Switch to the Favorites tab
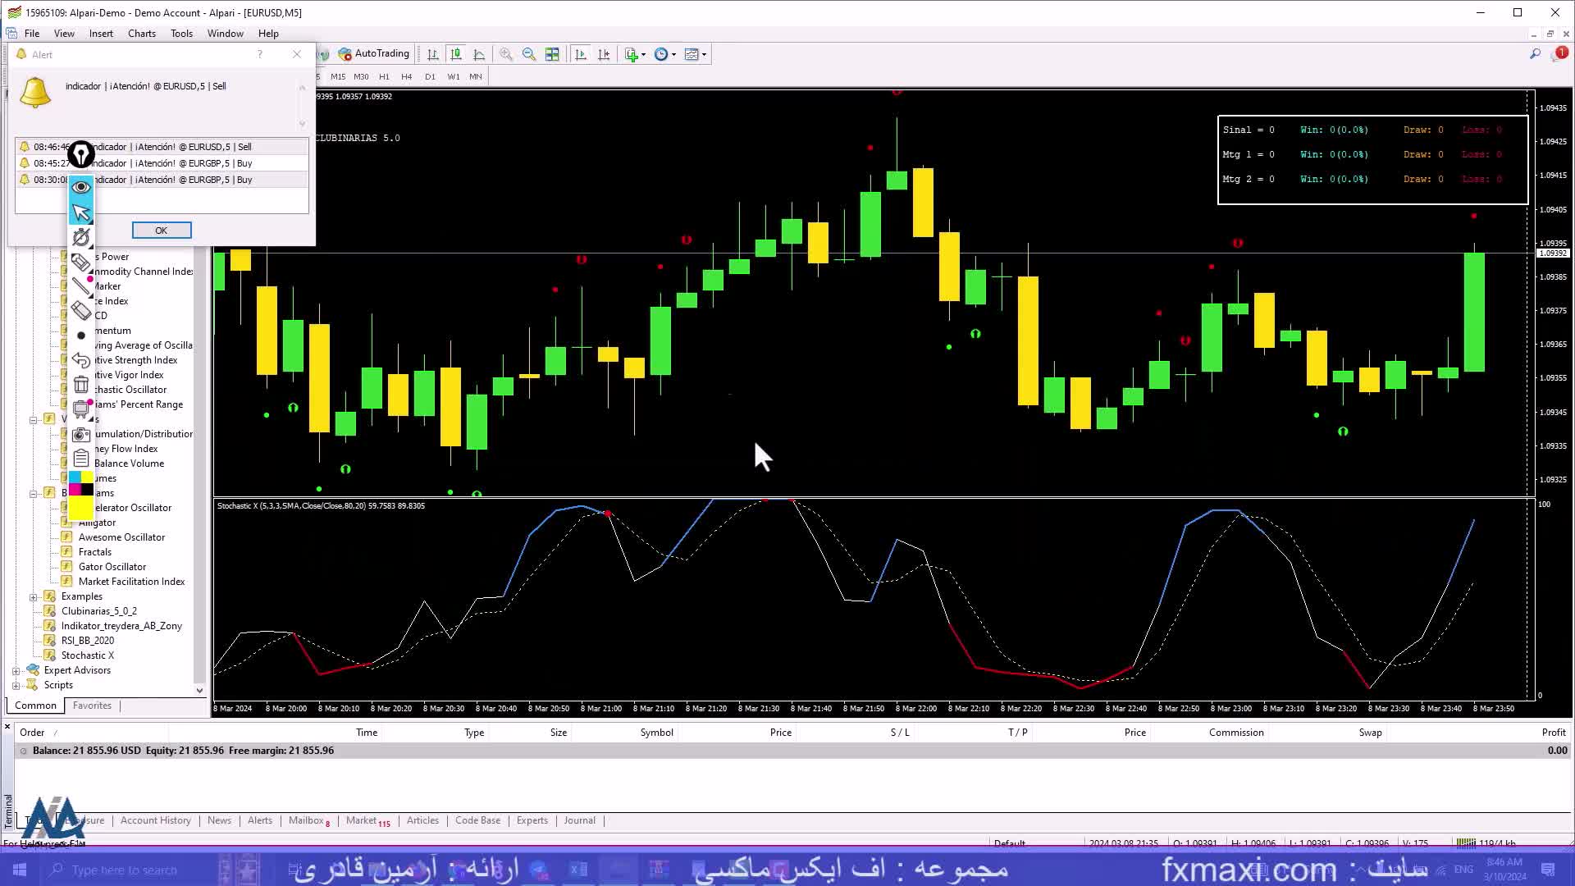1575x886 pixels. (92, 706)
